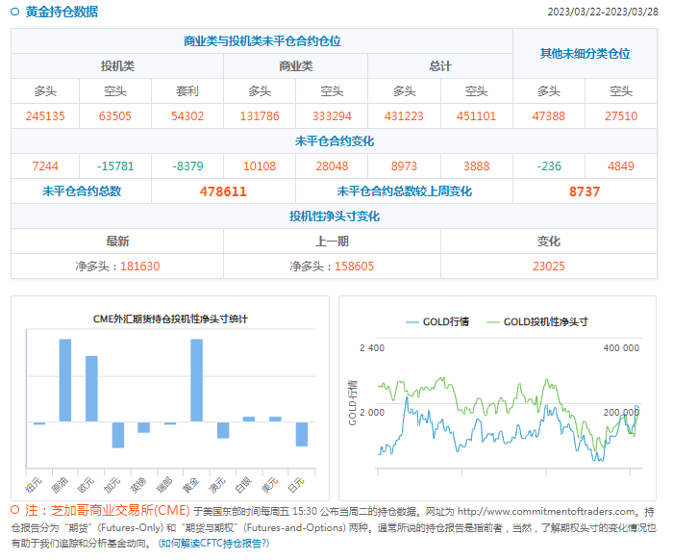Select the latest net long 181630
Viewport: 673px width, 560px height.
[140, 267]
